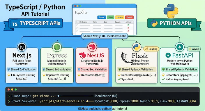Click the yellow dot in mockup browser titlebar
Viewport: 205px width, 111px height.
click(77, 6)
